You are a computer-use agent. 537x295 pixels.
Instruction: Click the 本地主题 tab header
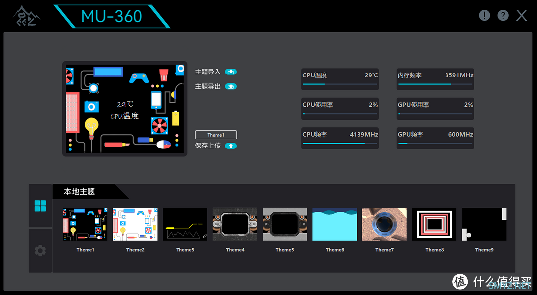(x=80, y=191)
